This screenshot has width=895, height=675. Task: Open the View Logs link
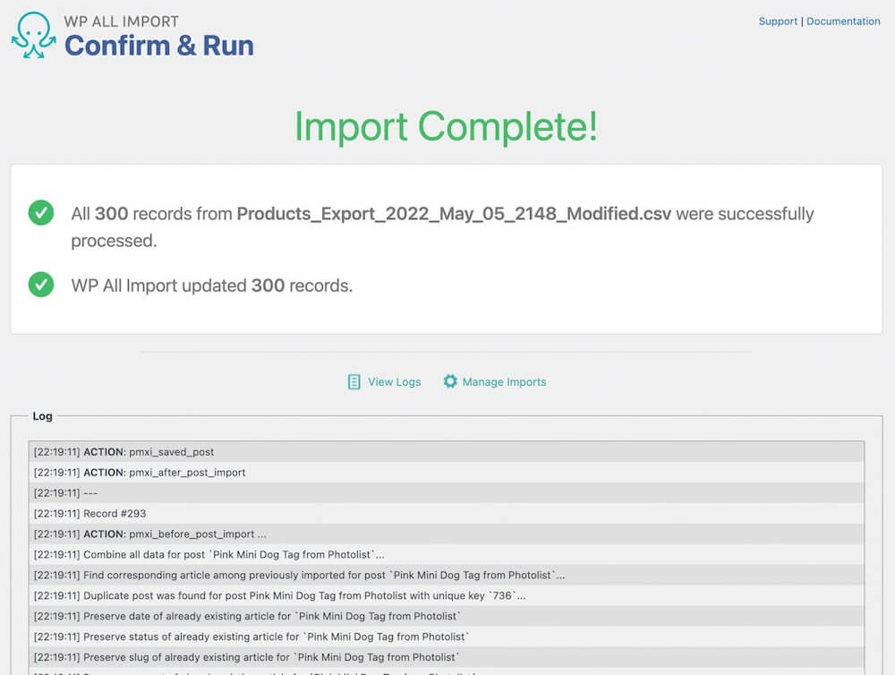[394, 381]
